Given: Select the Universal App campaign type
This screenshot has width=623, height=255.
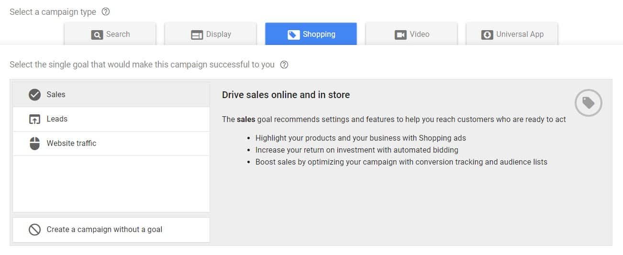Looking at the screenshot, I should point(512,34).
